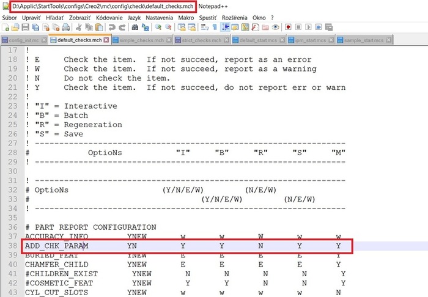Start macro recording with the red dot icon
The width and height of the screenshot is (428, 297).
287,28
